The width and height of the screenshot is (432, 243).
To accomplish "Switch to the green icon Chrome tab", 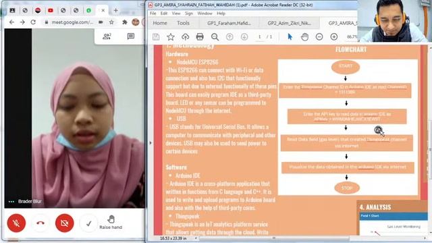I will [88, 10].
